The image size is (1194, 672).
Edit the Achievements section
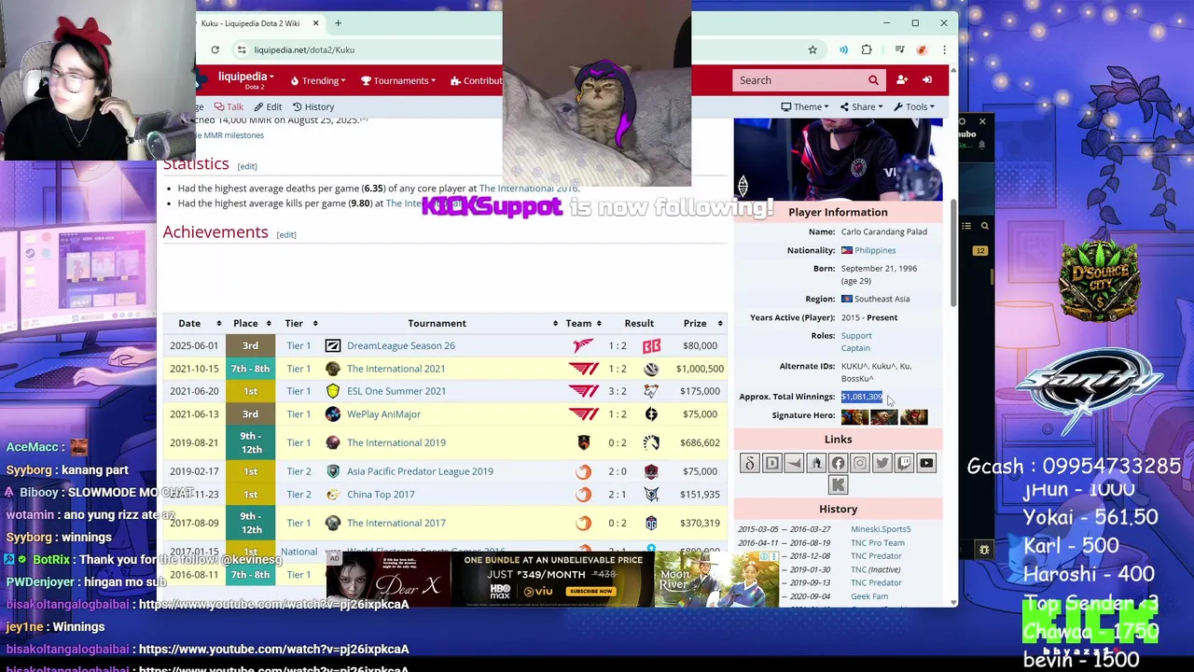click(x=286, y=234)
